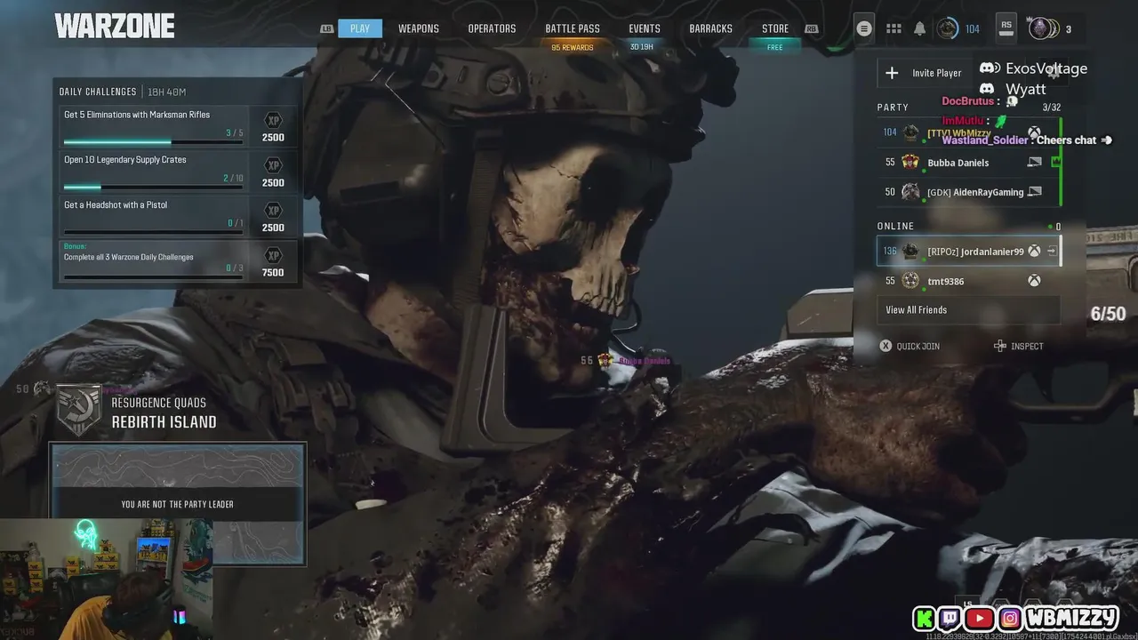Open the grid apps menu icon
Viewport: 1138px width, 640px height.
click(894, 28)
